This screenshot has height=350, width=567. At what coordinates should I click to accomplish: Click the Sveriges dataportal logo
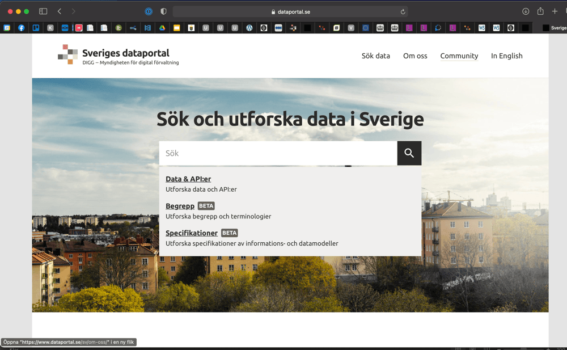118,55
